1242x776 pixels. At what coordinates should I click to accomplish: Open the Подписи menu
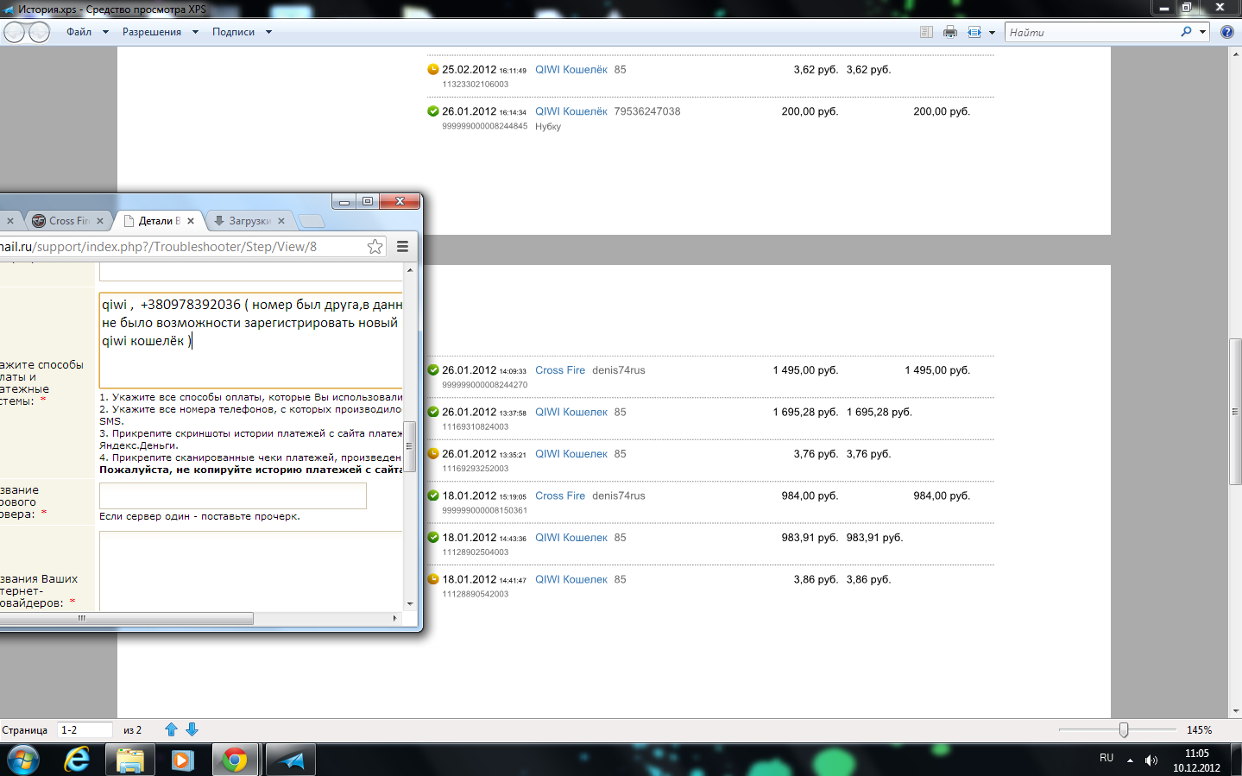click(x=233, y=32)
